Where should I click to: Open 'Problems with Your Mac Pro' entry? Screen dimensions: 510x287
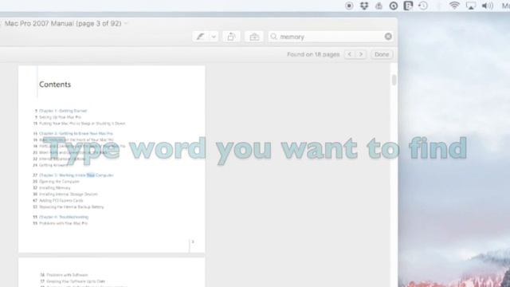pos(64,223)
